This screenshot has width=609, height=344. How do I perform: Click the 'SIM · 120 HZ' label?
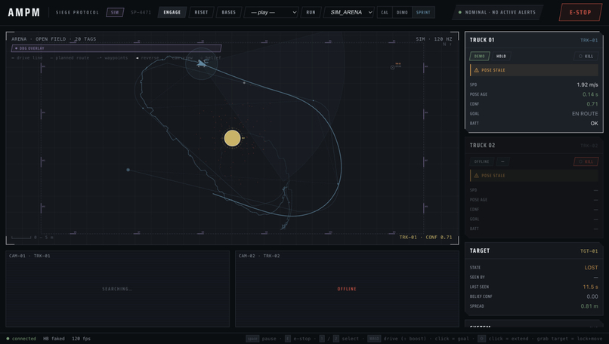(434, 39)
